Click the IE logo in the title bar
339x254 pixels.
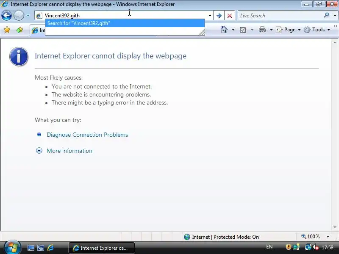[x=4, y=4]
